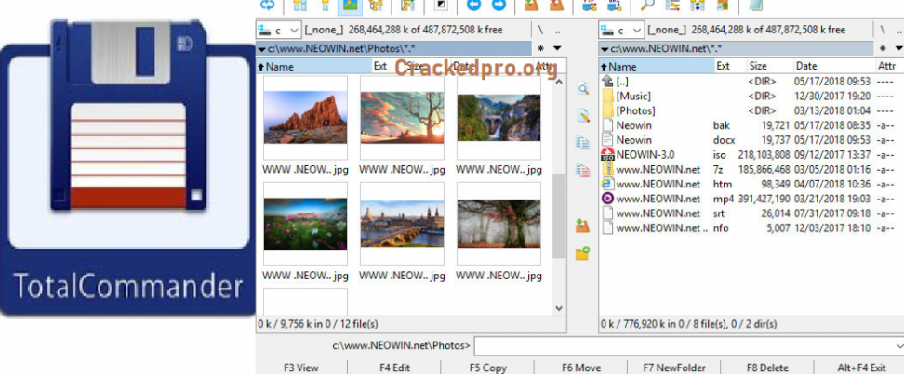Select the www.NEOWIN.net mp4 video
The height and width of the screenshot is (374, 904).
click(x=751, y=200)
